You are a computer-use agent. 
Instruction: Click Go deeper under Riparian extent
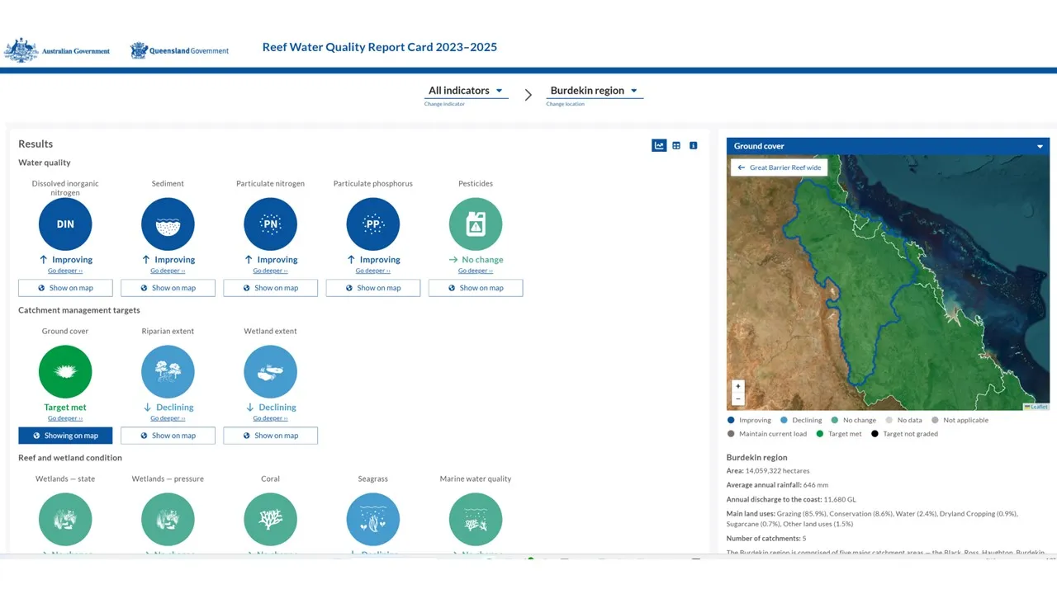168,418
